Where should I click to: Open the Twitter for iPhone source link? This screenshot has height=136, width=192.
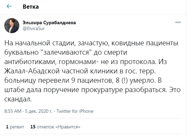point(75,111)
